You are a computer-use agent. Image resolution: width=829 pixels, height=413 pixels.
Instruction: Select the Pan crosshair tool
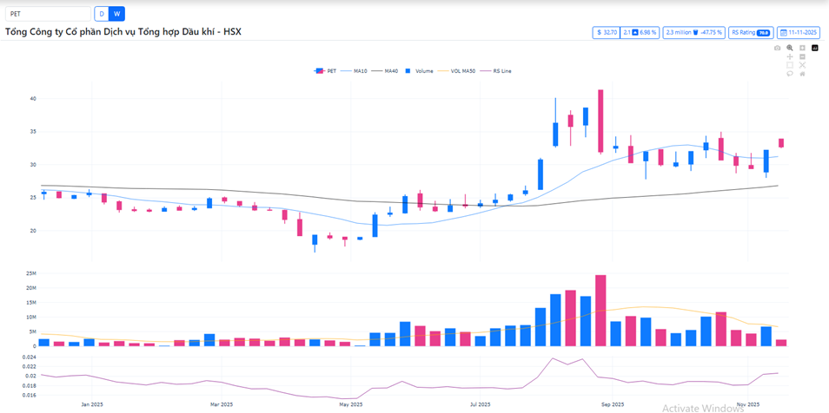point(790,56)
